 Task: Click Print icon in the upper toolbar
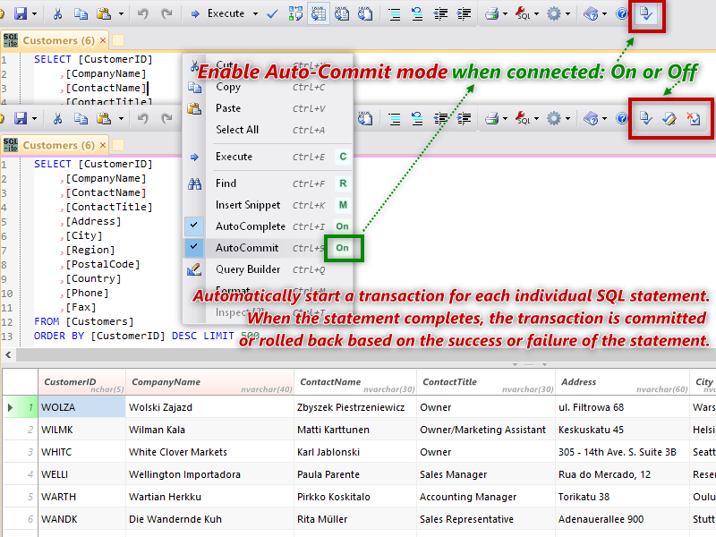click(491, 13)
